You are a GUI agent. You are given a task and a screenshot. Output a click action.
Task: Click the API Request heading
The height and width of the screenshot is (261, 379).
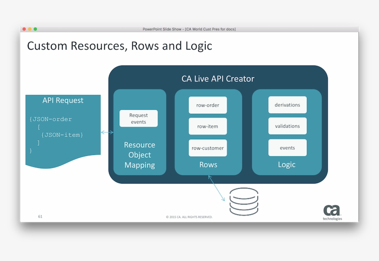coord(63,100)
